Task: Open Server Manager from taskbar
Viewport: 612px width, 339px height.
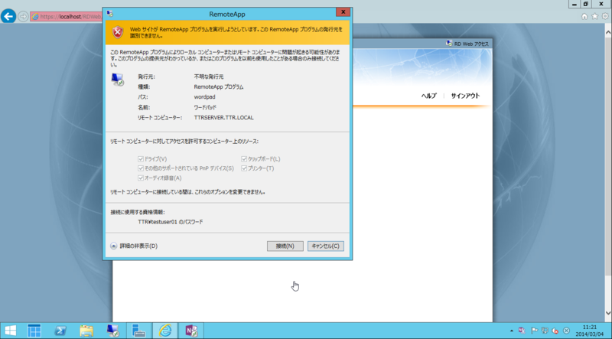Action: tap(34, 331)
